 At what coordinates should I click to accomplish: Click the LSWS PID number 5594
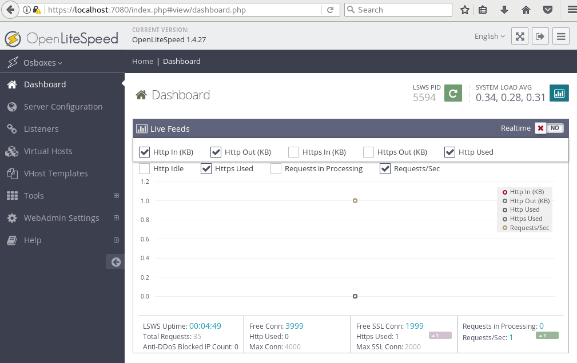tap(424, 98)
